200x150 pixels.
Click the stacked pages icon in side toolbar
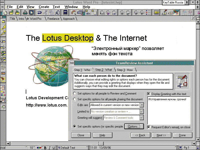click(3, 107)
